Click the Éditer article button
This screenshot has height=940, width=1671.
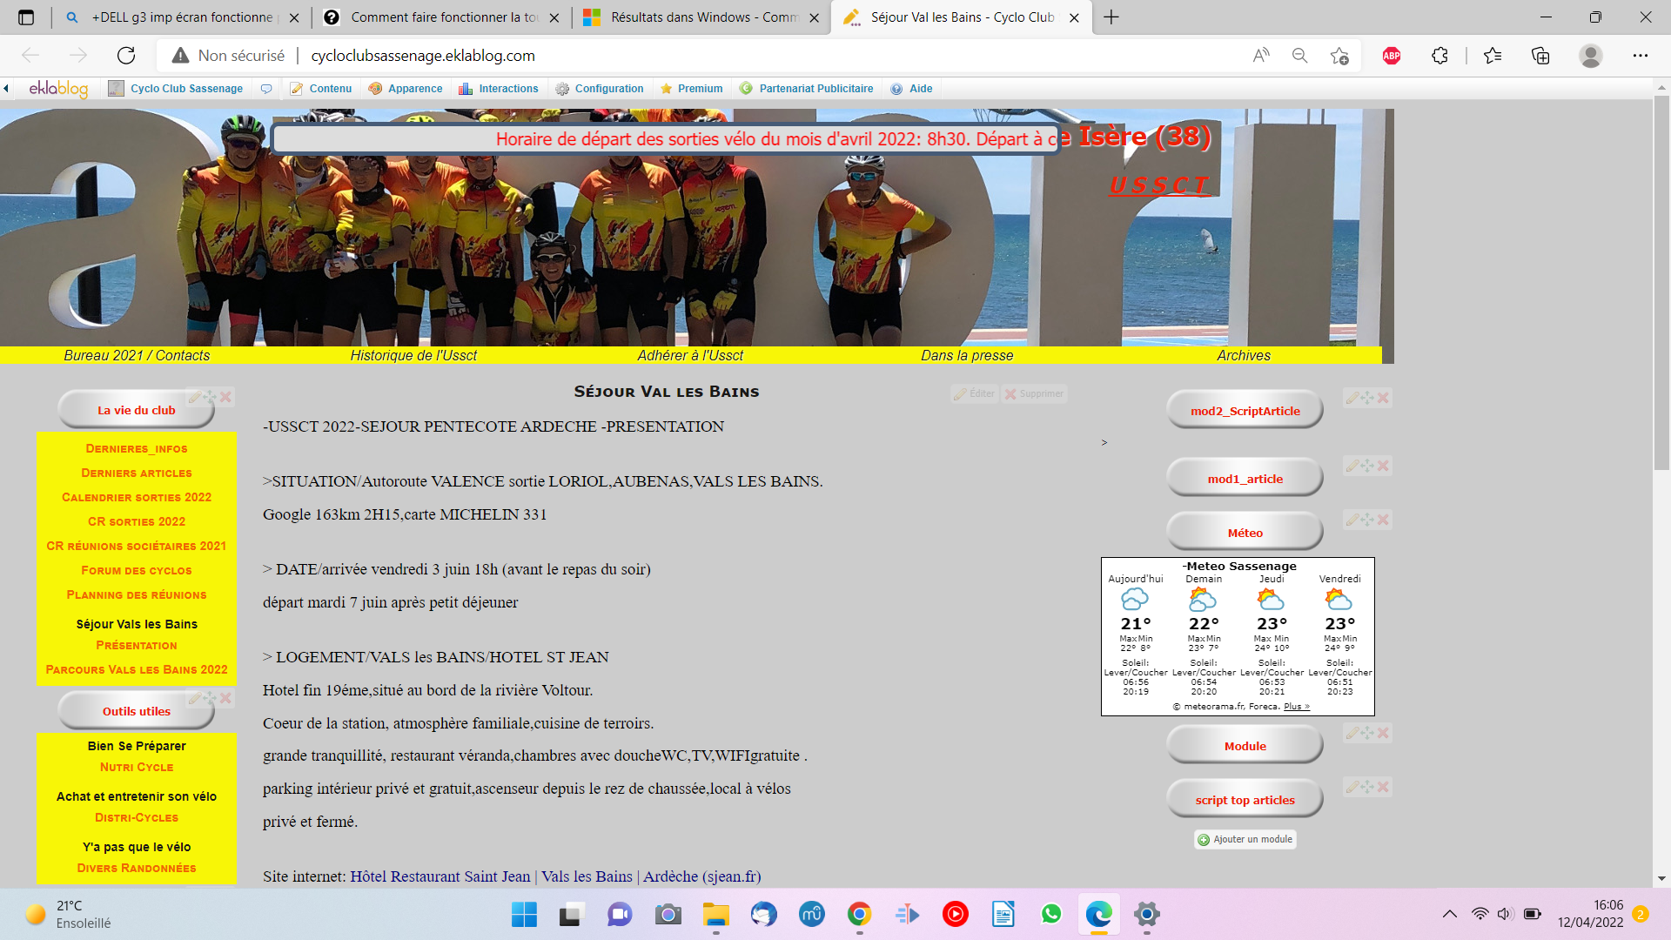pyautogui.click(x=975, y=393)
